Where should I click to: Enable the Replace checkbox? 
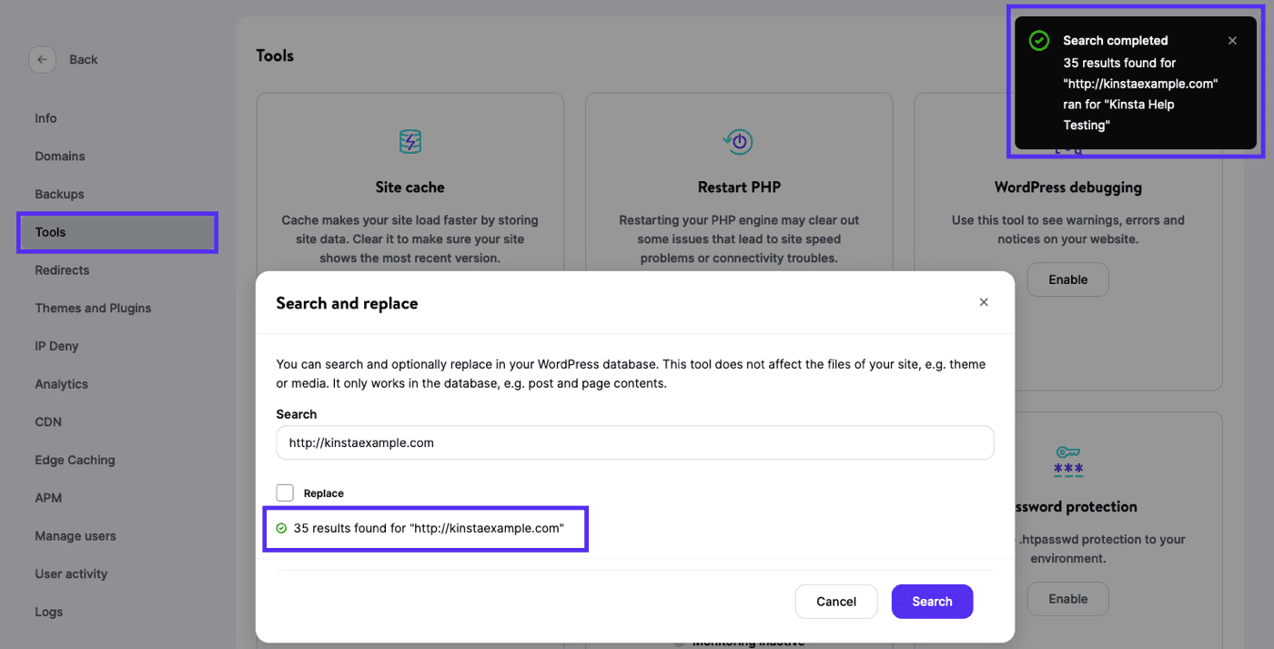click(x=285, y=493)
